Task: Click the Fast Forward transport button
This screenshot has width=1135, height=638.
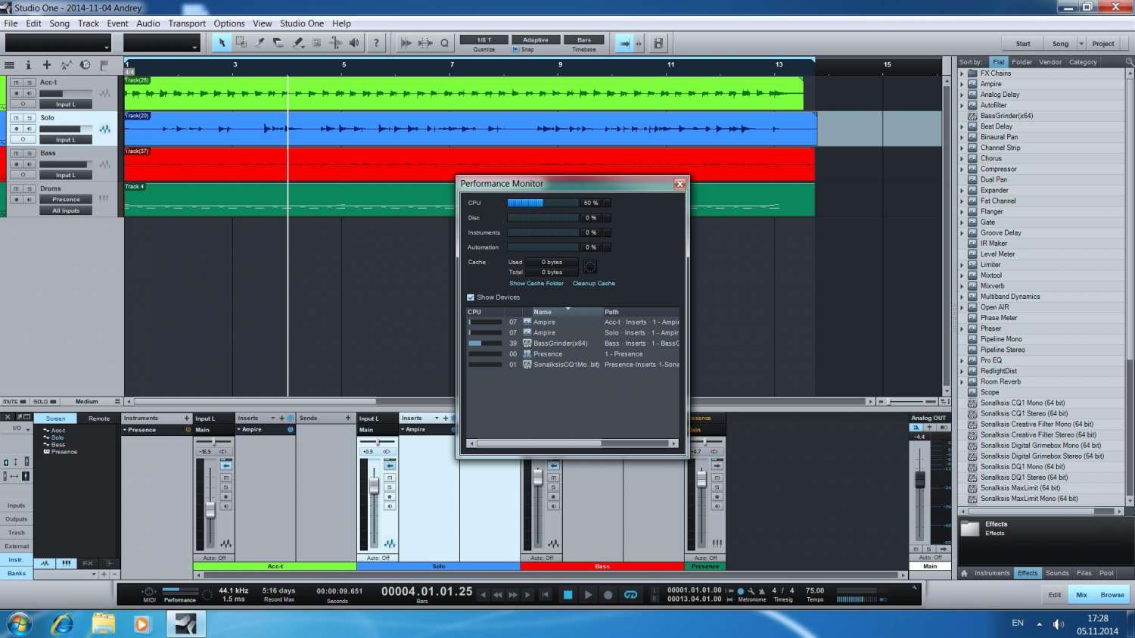Action: point(513,595)
